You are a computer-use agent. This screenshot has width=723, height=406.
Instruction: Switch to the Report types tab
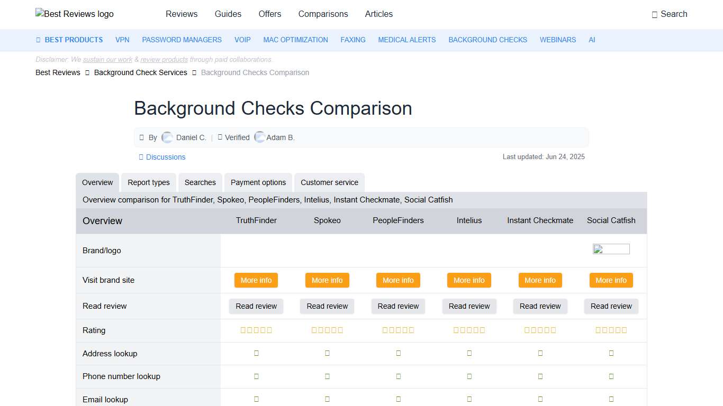click(148, 182)
